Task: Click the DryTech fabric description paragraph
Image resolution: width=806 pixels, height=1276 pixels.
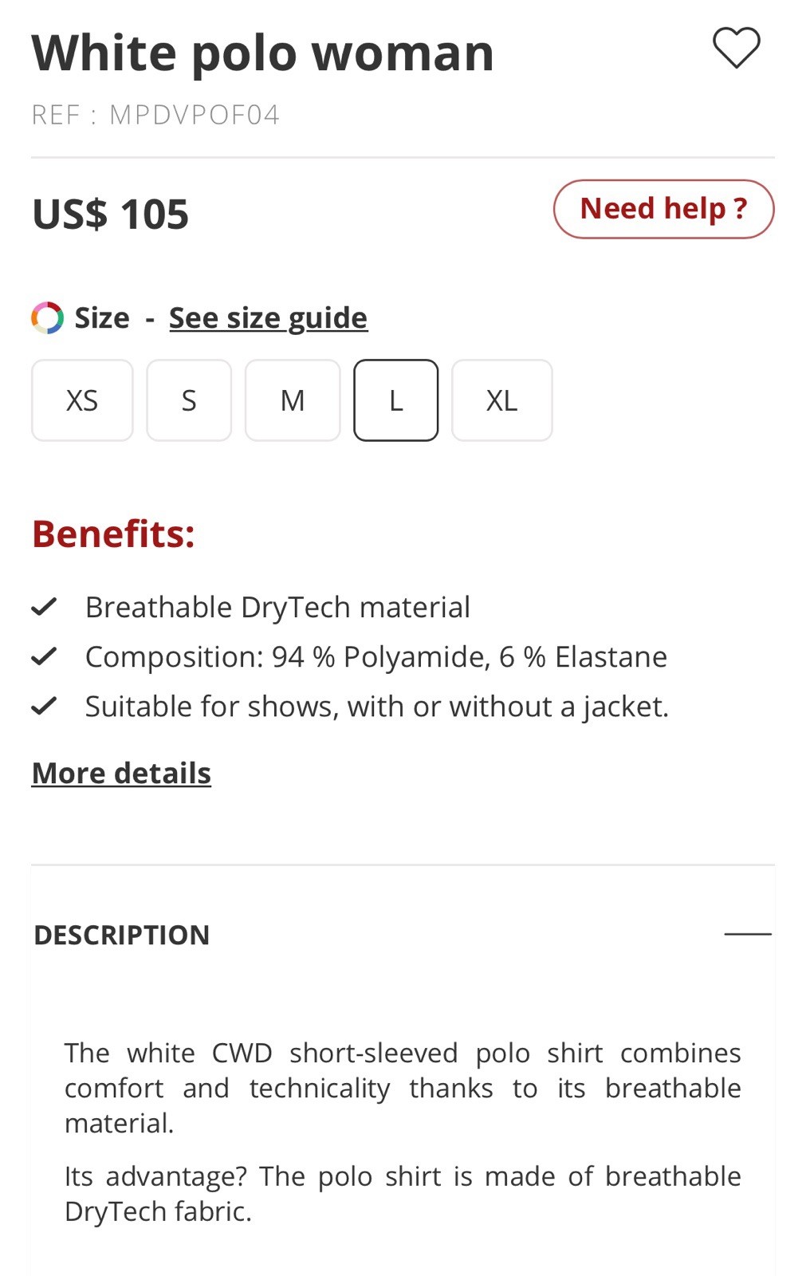Action: tap(402, 1193)
